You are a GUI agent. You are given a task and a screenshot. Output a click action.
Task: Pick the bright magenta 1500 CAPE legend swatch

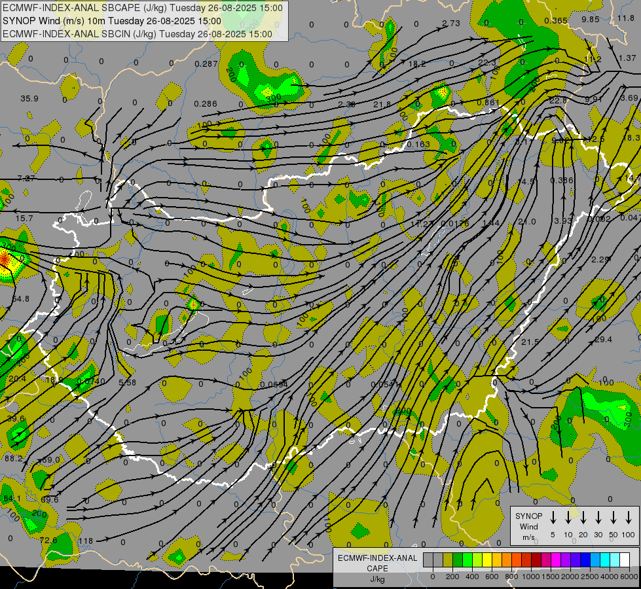tap(556, 560)
